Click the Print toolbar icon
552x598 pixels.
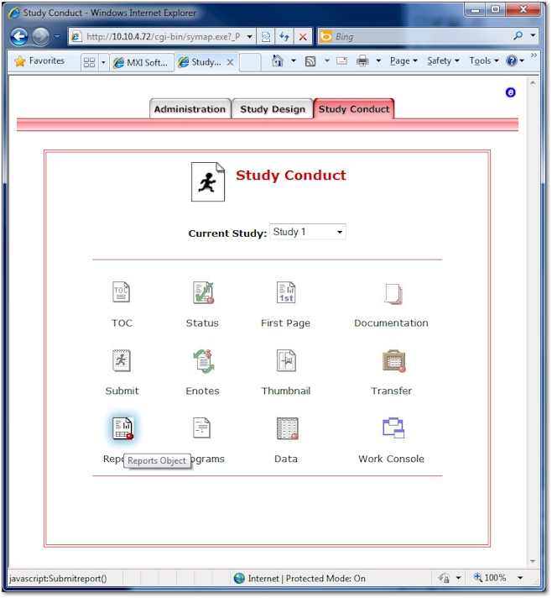(x=362, y=61)
